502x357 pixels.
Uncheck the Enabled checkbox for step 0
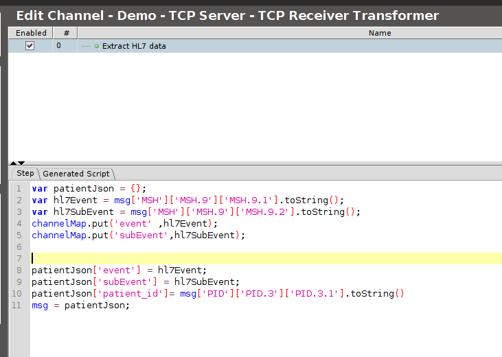click(x=30, y=46)
